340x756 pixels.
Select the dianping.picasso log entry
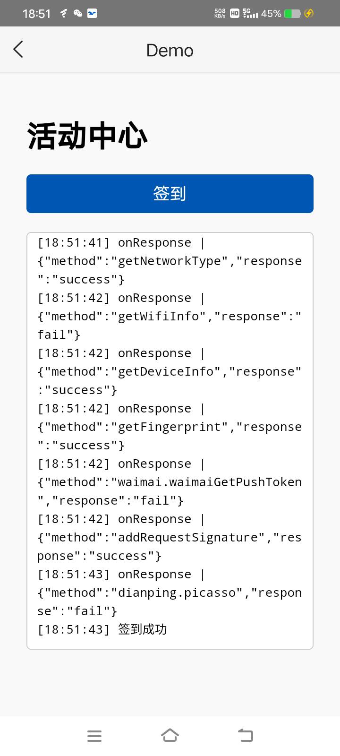pyautogui.click(x=170, y=593)
